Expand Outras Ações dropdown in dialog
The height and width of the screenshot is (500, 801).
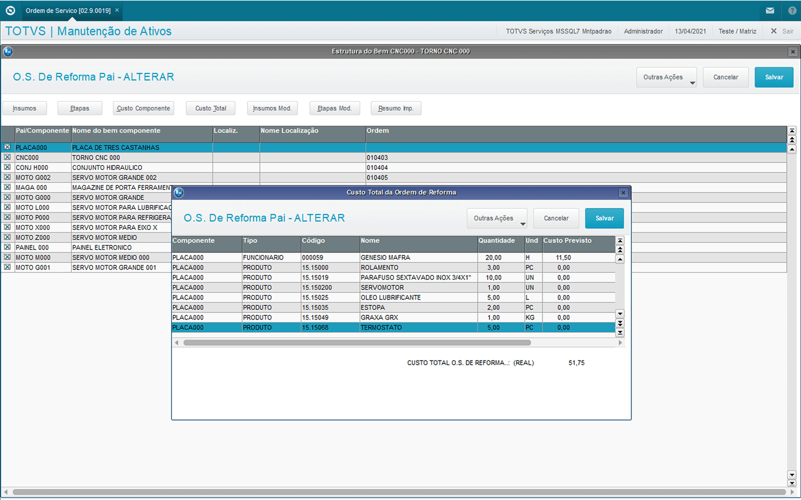coord(497,218)
